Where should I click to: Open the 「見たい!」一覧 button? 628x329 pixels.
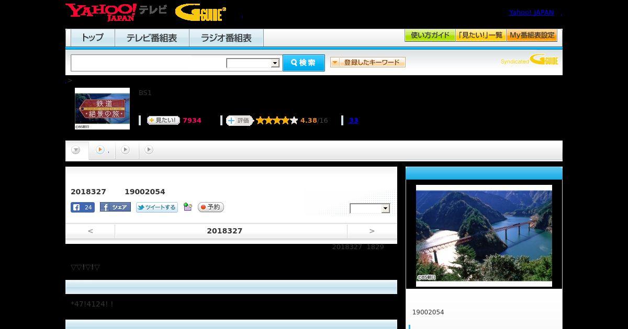click(480, 36)
